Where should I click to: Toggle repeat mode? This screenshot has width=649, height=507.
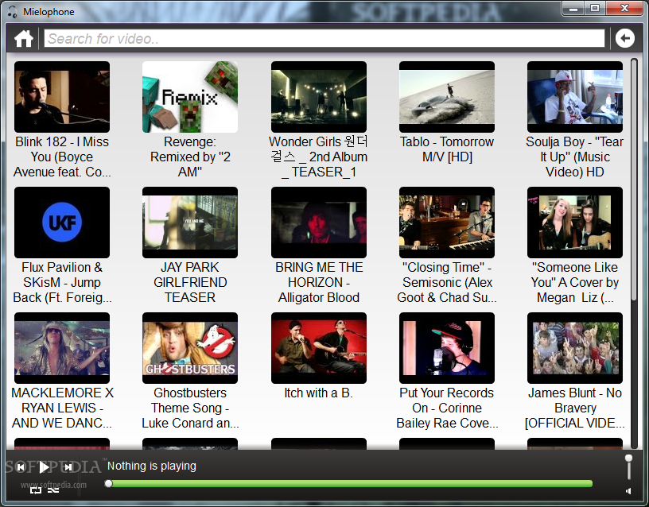pyautogui.click(x=36, y=490)
